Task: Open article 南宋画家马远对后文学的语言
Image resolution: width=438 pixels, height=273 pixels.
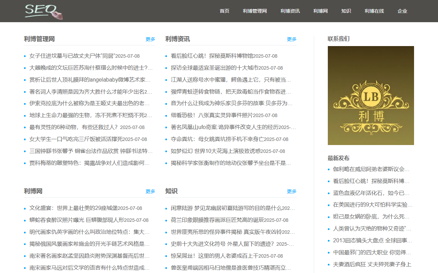Action: [x=90, y=268]
